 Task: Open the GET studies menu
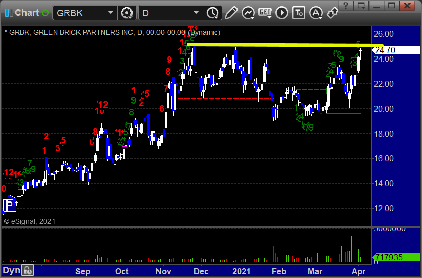click(265, 12)
